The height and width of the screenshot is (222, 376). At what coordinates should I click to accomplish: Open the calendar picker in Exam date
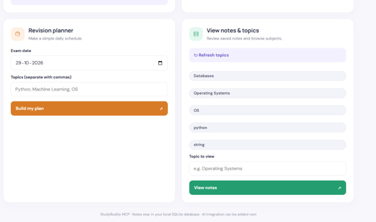click(x=160, y=63)
